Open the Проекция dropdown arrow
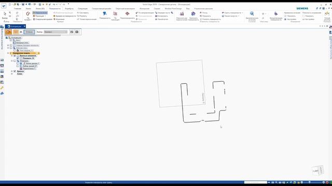This screenshot has width=332, height=186. point(45,16)
